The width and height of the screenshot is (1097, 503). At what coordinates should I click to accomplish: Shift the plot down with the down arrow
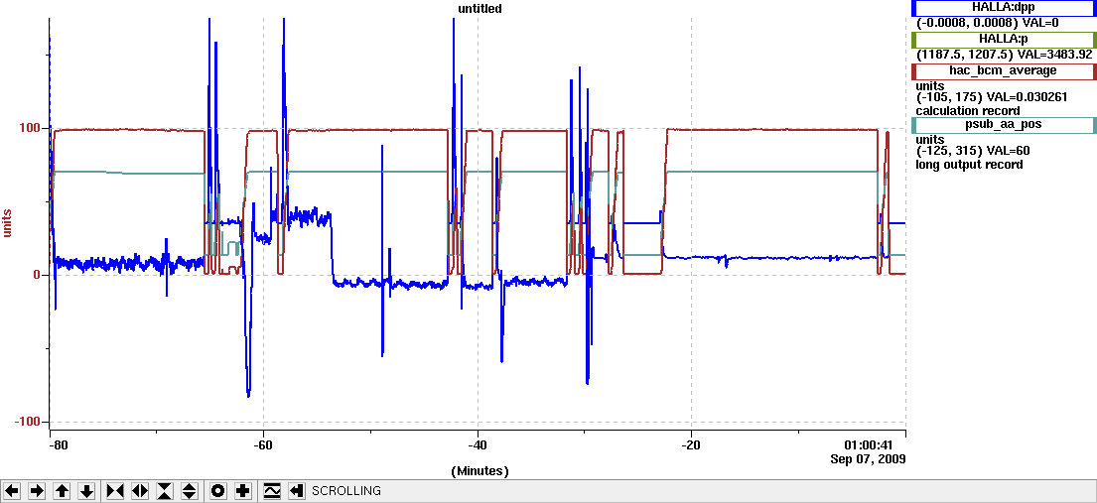point(86,491)
